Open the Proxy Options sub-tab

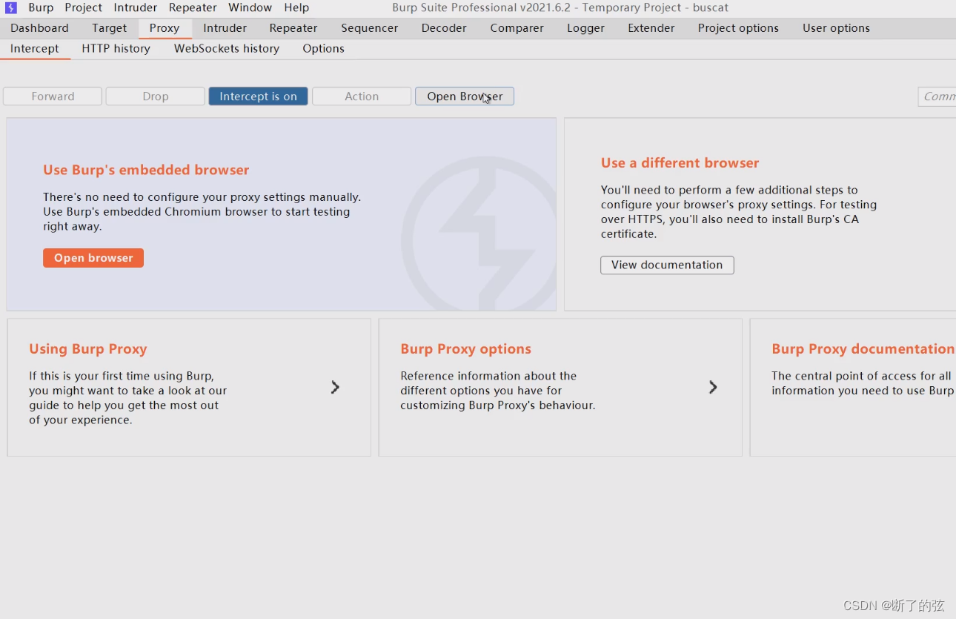coord(323,49)
